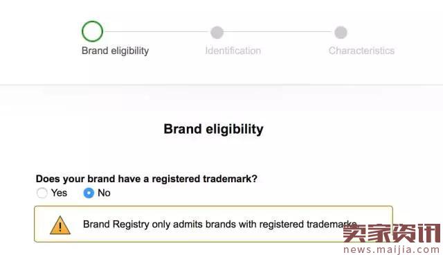Image resolution: width=443 pixels, height=255 pixels.
Task: Click the registered trademark question text
Action: (x=147, y=179)
